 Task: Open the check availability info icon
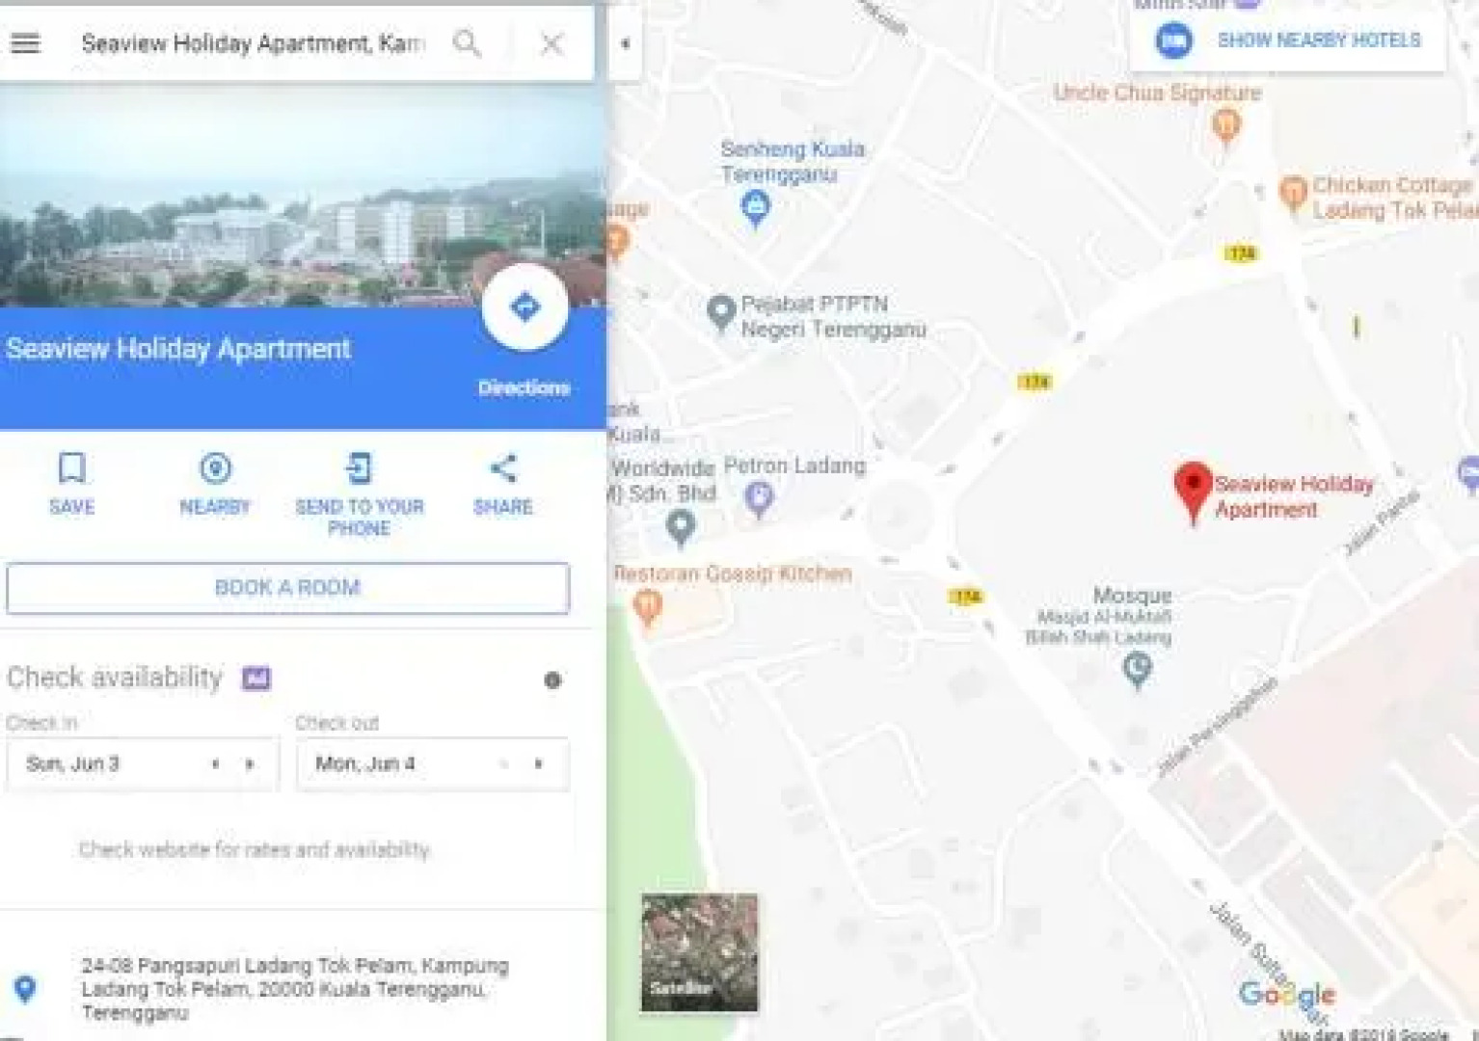[552, 681]
